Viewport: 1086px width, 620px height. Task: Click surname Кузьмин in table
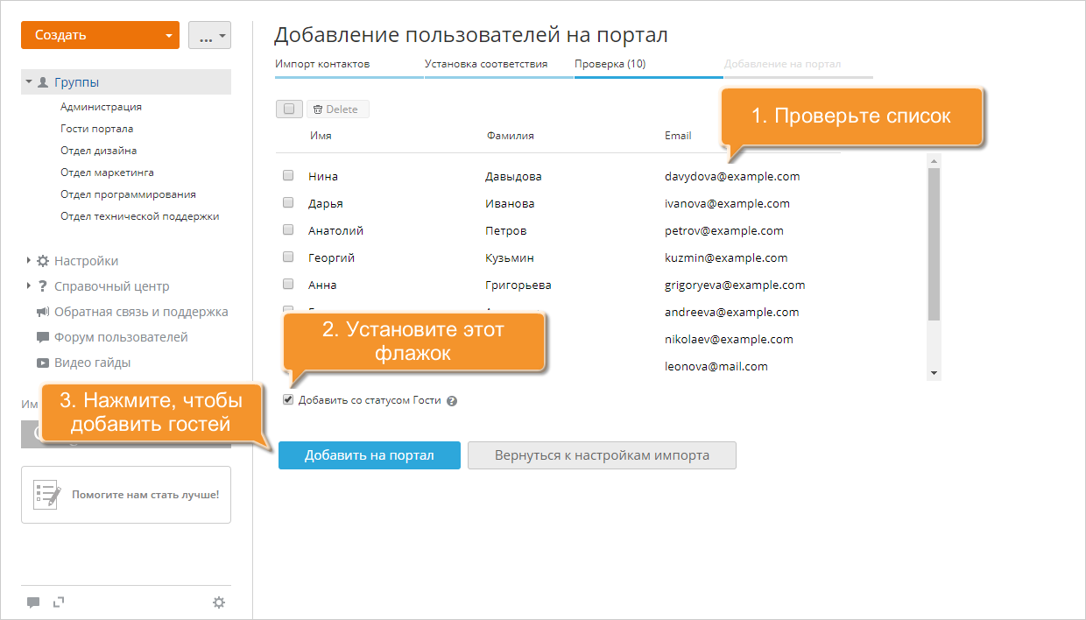click(510, 257)
